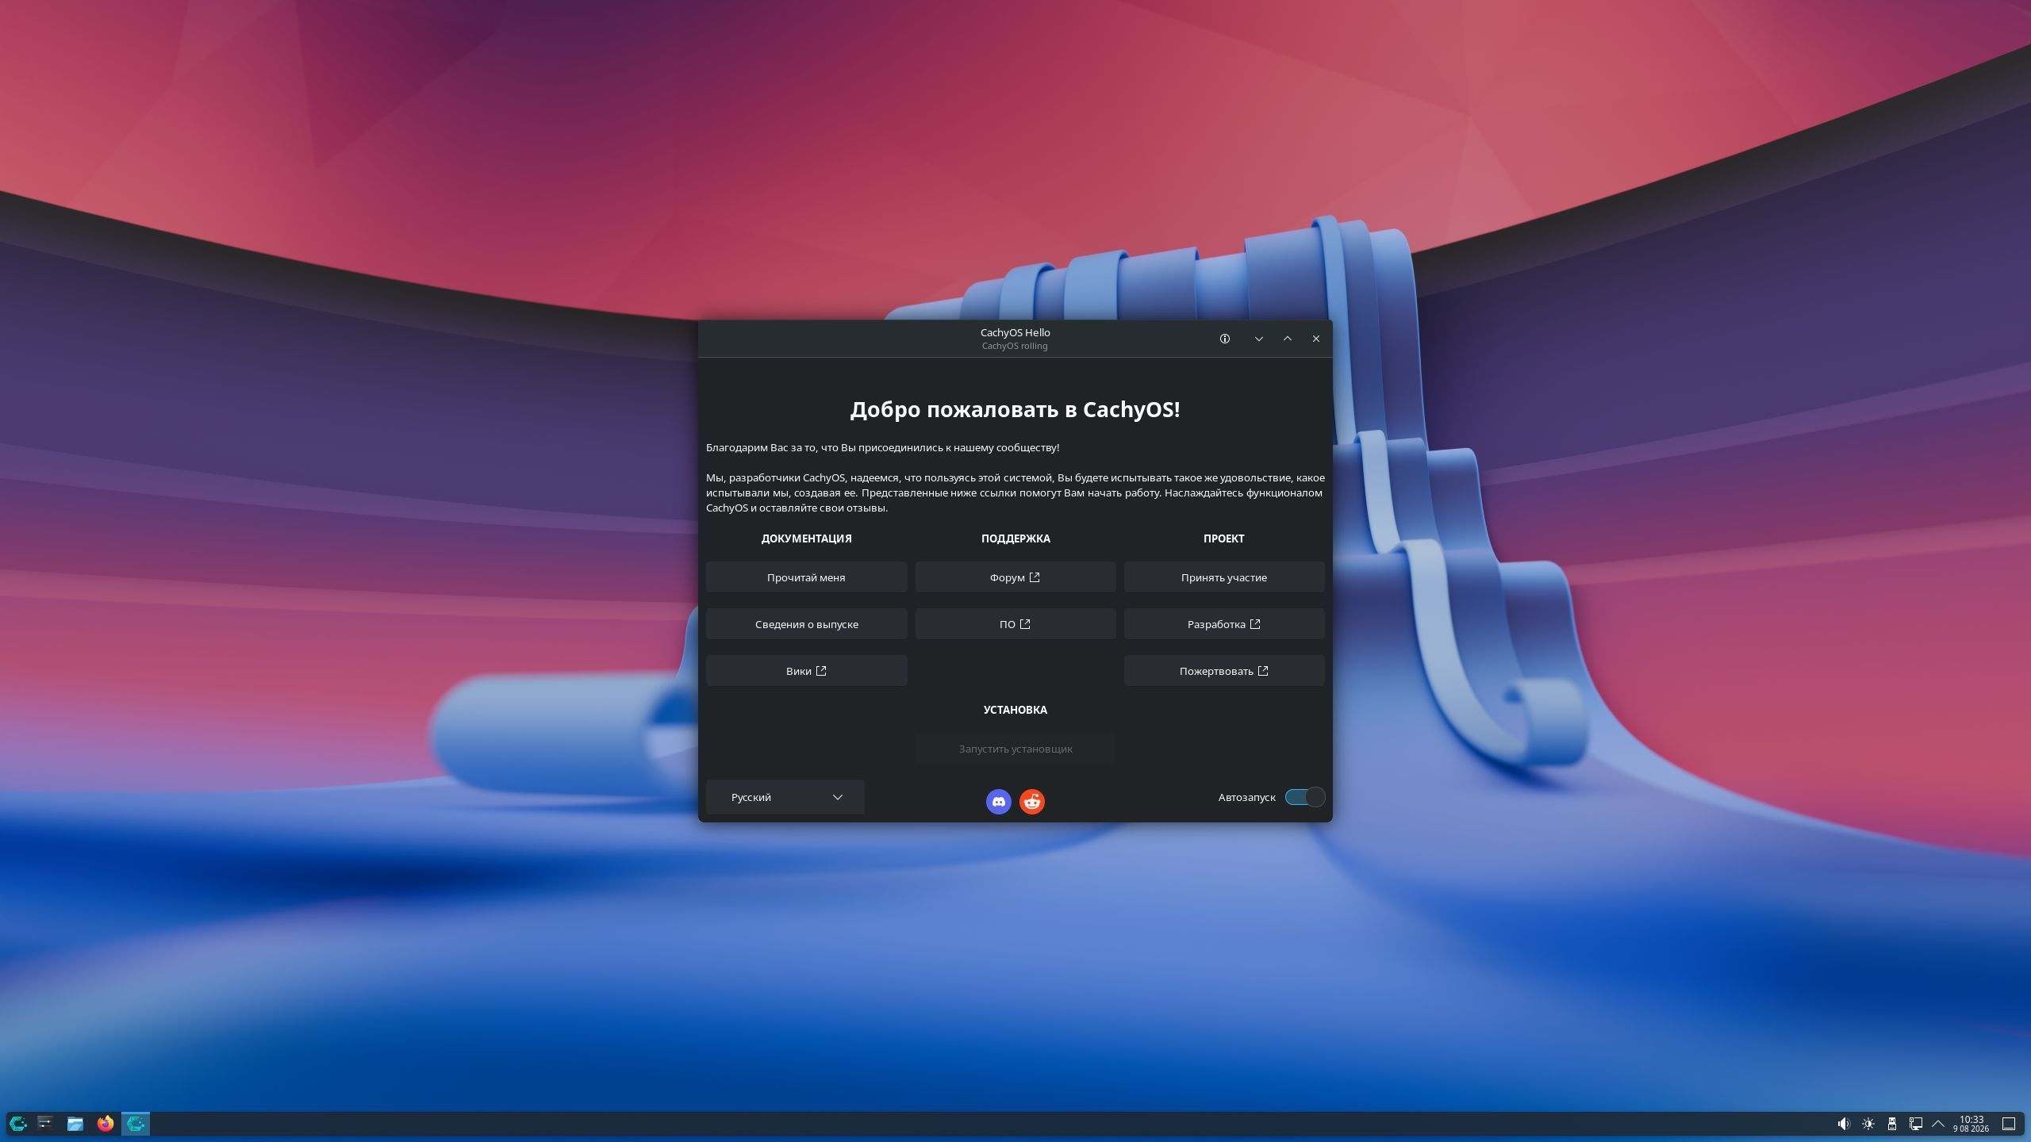Show the About info for CachyOS Hello
Screen dimensions: 2031x1142
click(1225, 339)
